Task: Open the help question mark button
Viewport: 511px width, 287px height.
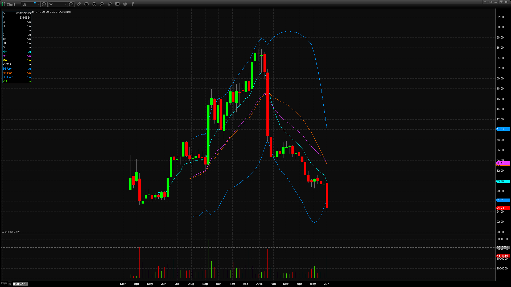Action: (x=485, y=2)
